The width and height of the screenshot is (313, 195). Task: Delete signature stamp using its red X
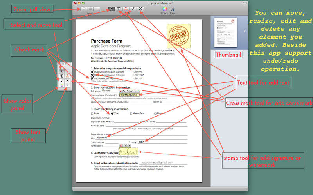pos(121,145)
